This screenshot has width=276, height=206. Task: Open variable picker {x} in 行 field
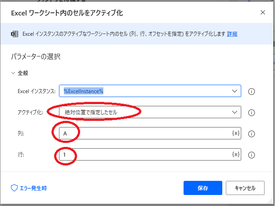click(236, 154)
